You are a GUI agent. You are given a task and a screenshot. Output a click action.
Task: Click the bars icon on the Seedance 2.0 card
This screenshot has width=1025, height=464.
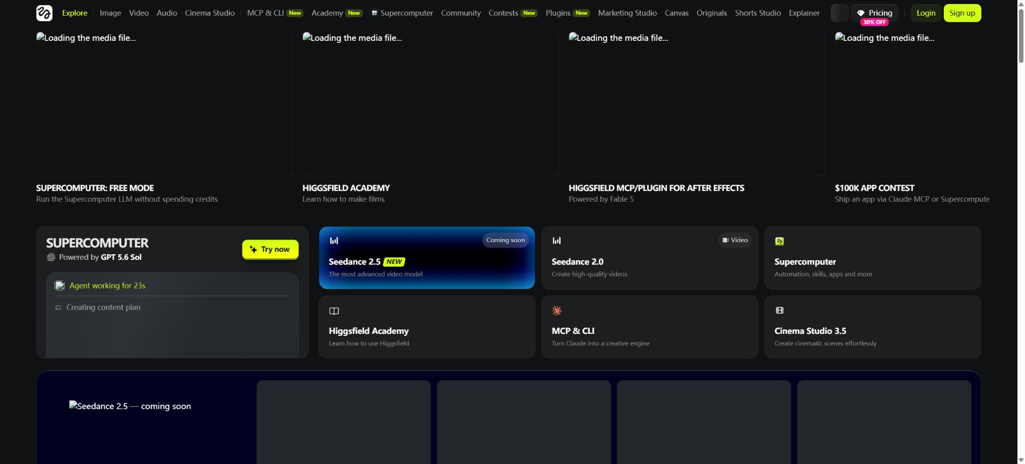[557, 241]
